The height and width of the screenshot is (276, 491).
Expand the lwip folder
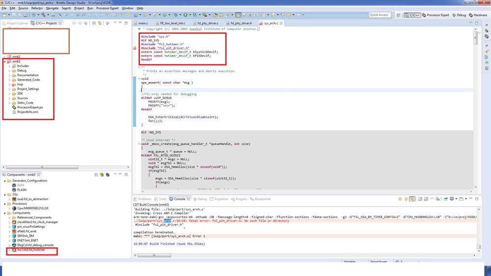10,84
